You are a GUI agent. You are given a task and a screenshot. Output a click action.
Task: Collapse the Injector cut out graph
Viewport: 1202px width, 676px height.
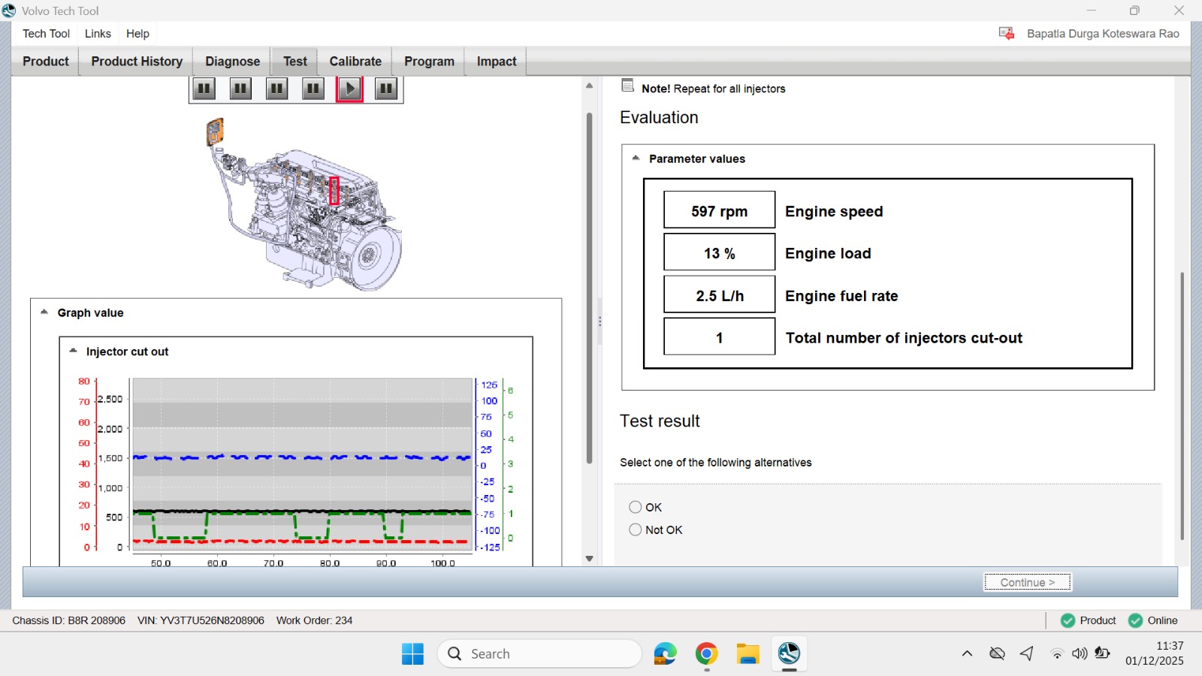[x=73, y=351]
